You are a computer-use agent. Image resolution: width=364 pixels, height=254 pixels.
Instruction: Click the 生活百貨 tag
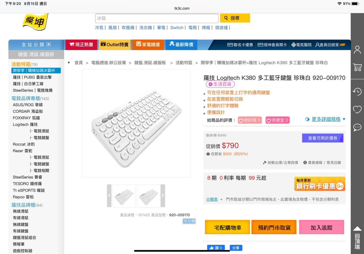click(220, 84)
